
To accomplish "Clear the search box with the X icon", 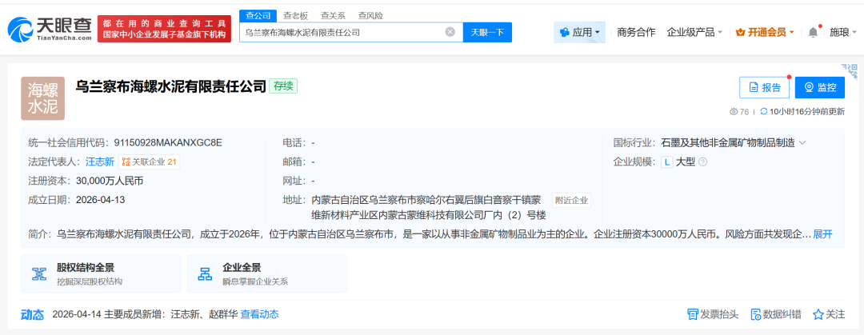I will 450,32.
